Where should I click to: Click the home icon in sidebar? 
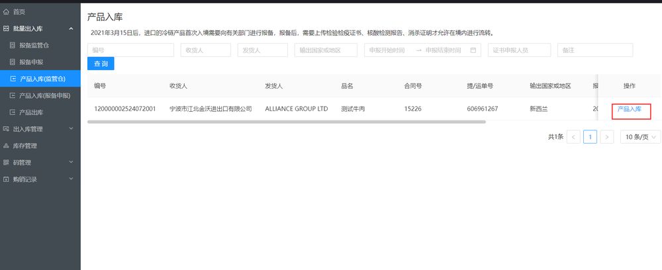tap(7, 12)
